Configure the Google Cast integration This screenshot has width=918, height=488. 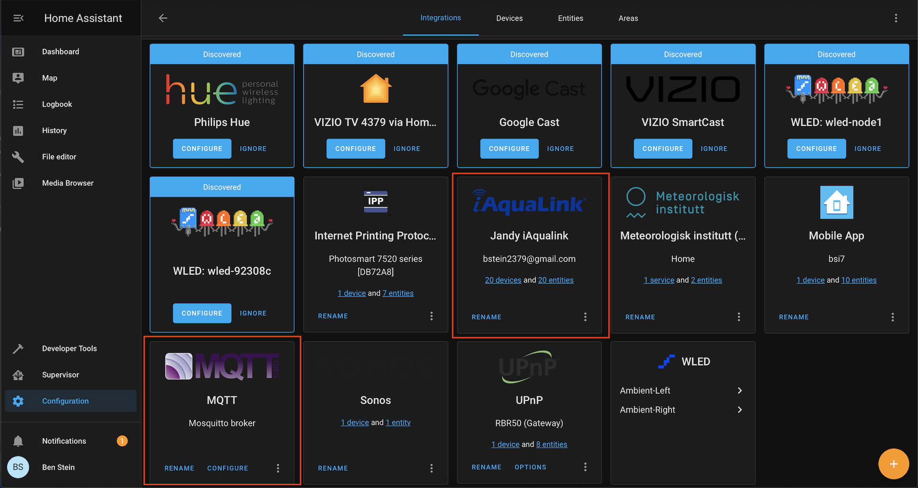coord(509,149)
